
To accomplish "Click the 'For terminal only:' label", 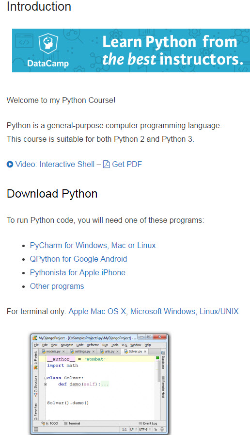I will (36, 312).
